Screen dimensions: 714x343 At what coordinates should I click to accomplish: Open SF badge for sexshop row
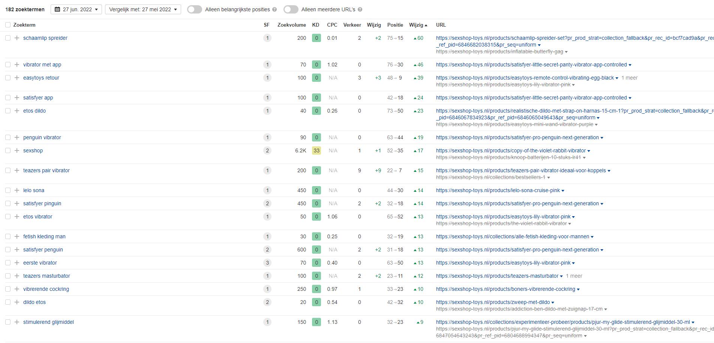tap(267, 150)
